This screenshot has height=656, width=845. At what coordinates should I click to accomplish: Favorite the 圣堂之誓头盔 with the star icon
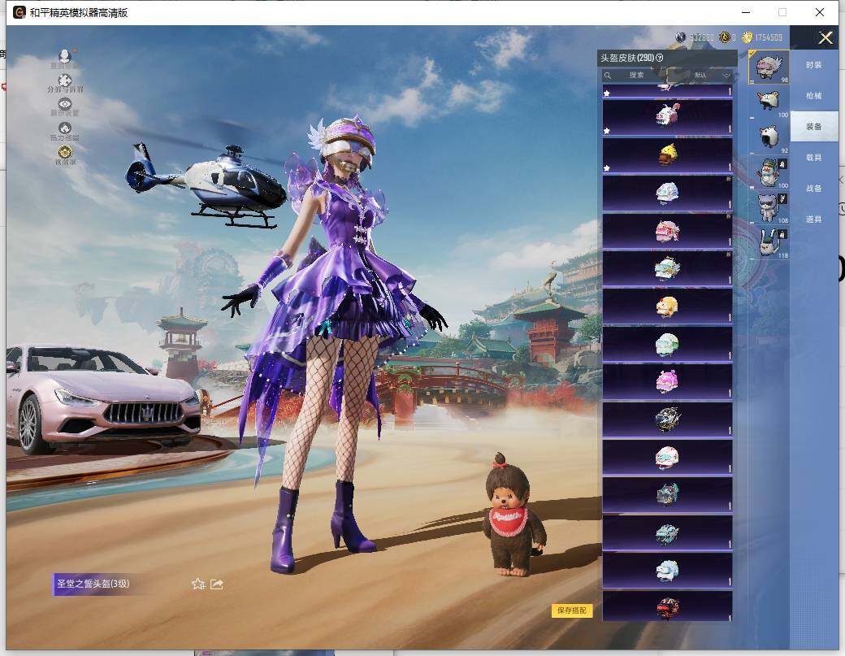pos(197,584)
